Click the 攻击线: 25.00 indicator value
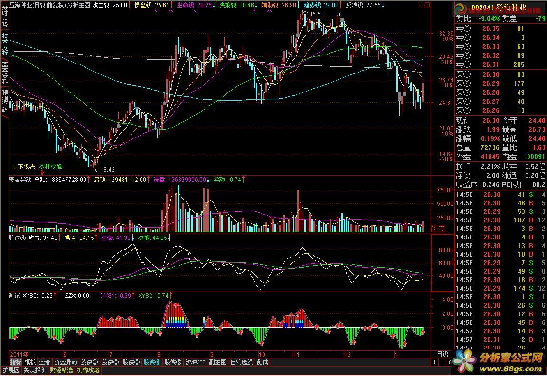Viewport: 547px width, 376px height. pos(112,5)
